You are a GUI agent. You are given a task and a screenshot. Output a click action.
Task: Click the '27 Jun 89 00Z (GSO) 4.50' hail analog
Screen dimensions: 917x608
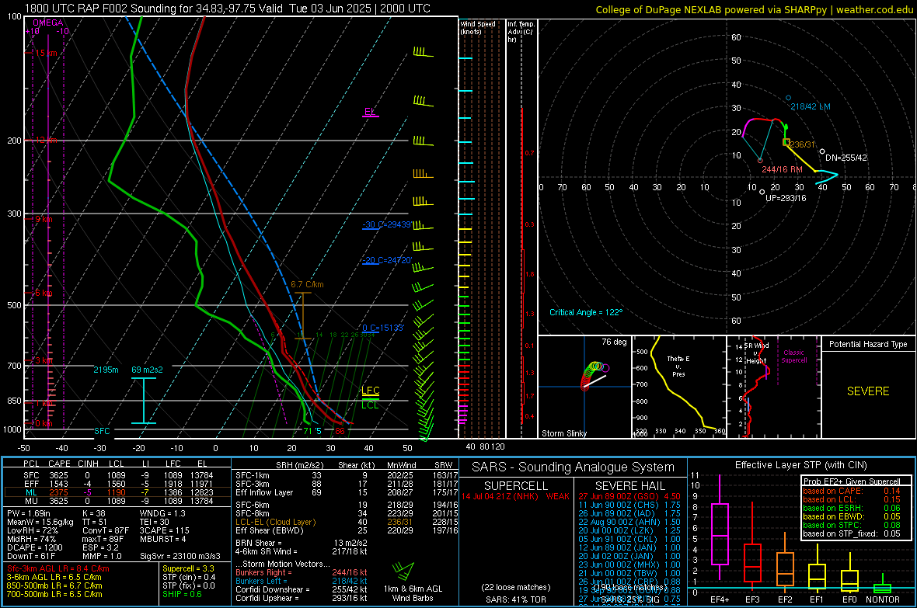click(629, 496)
